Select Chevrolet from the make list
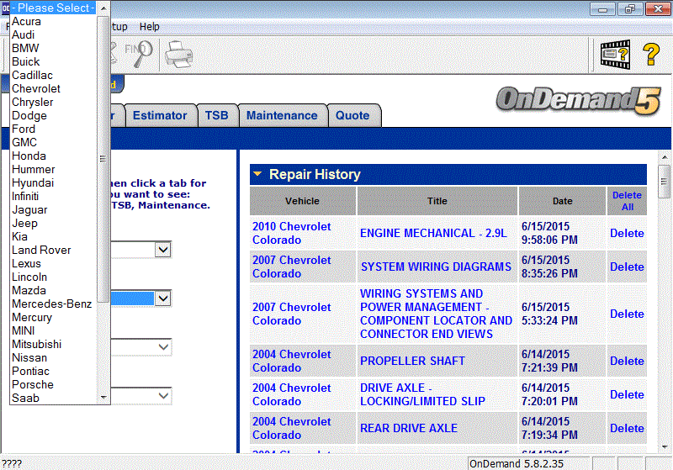This screenshot has width=673, height=470. (36, 88)
